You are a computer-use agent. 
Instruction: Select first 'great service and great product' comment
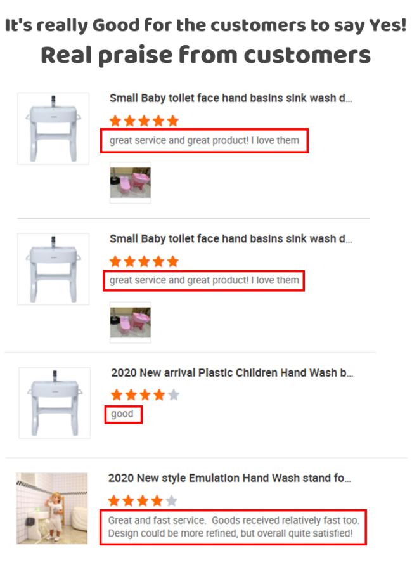204,140
